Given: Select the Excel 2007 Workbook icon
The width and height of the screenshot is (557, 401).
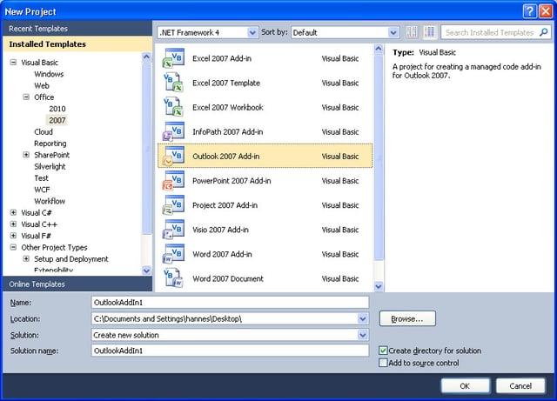Looking at the screenshot, I should [x=173, y=107].
